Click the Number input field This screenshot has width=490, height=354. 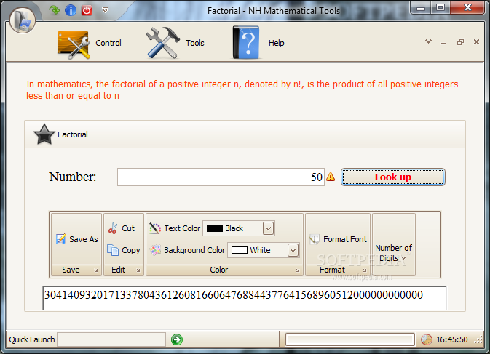[221, 177]
